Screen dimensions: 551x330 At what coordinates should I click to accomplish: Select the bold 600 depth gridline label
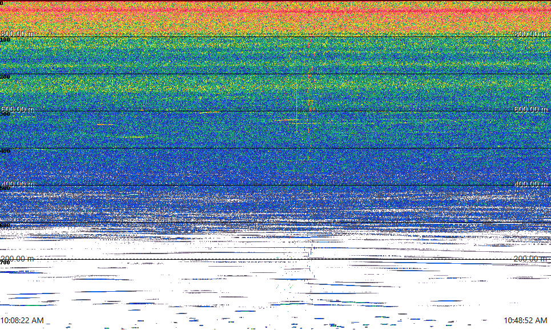5,226
